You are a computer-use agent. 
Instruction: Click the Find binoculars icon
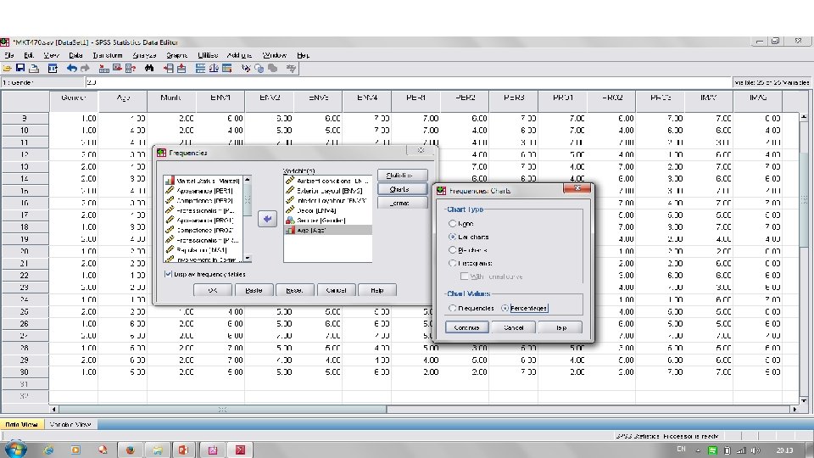(x=149, y=68)
